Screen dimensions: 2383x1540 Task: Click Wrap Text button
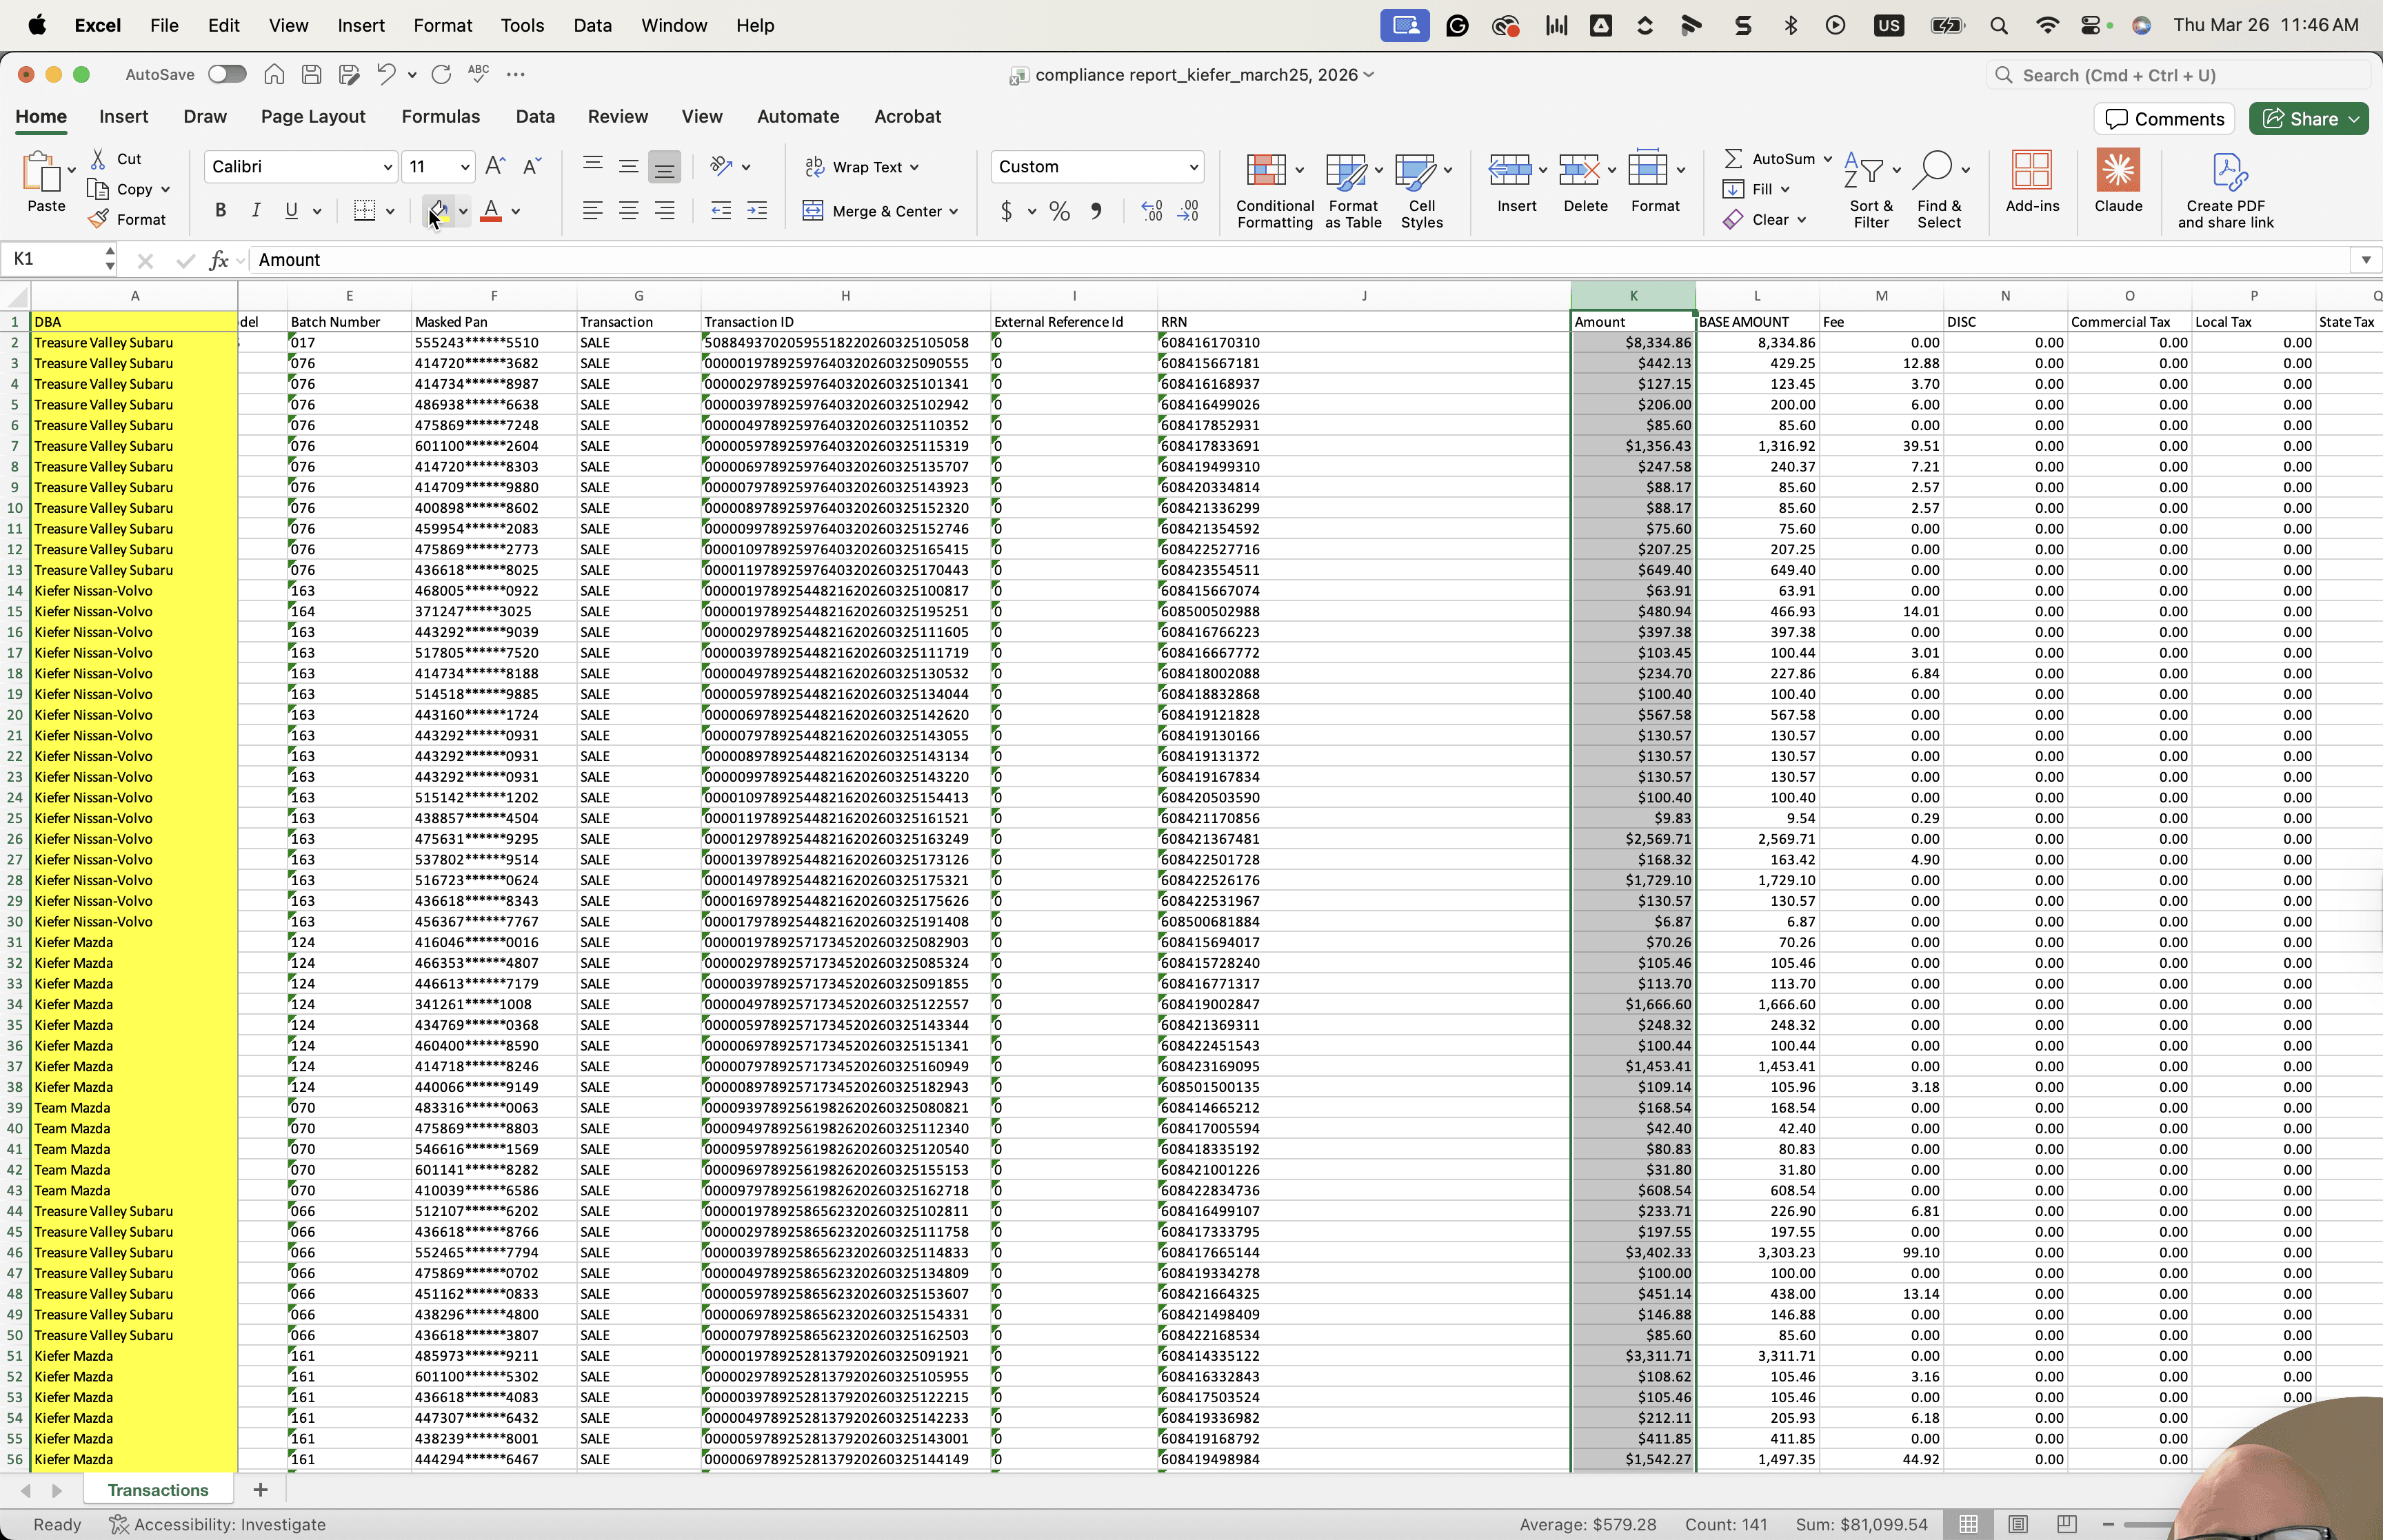[862, 167]
